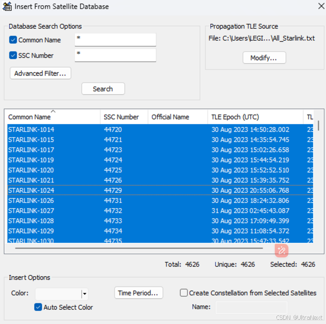The image size is (326, 324).
Task: Select STARLINK-1014 row
Action: 160,129
